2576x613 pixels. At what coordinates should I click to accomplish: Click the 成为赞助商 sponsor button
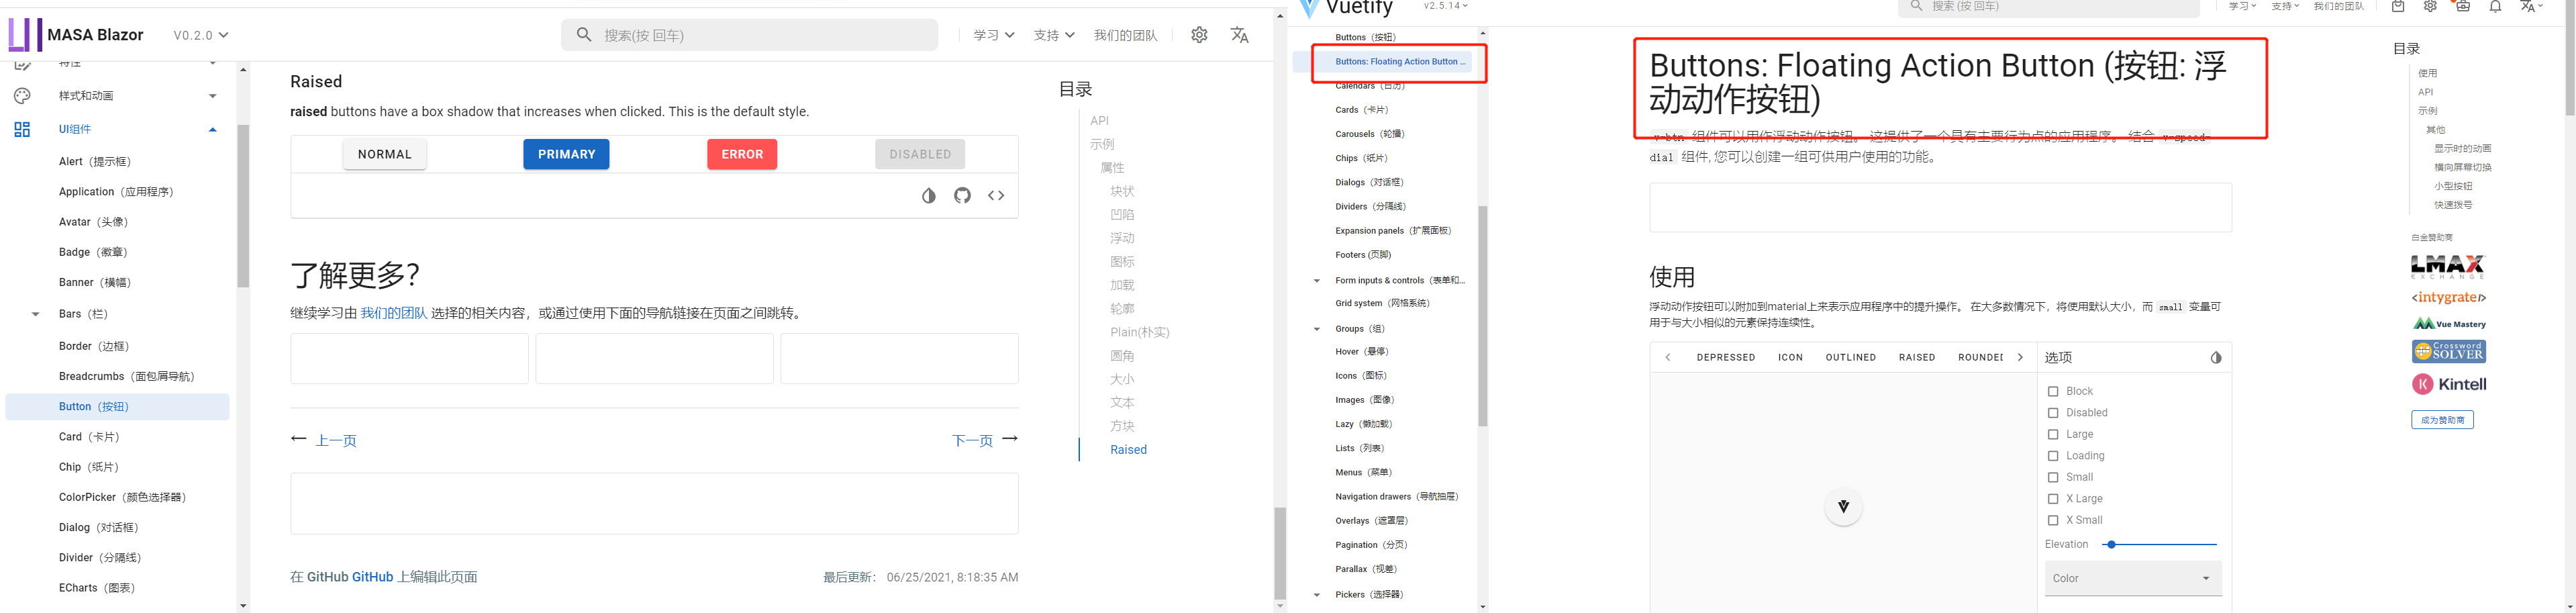(2443, 419)
